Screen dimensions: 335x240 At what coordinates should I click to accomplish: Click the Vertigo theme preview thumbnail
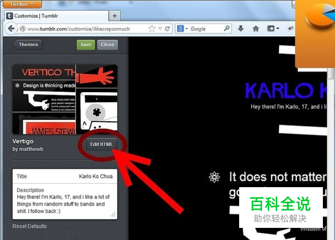click(65, 99)
